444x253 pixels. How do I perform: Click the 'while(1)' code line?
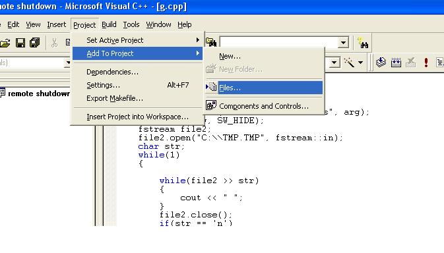click(x=159, y=155)
